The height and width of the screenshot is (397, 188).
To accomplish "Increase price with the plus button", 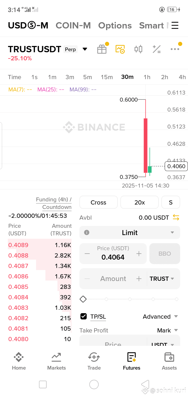I will (139, 254).
